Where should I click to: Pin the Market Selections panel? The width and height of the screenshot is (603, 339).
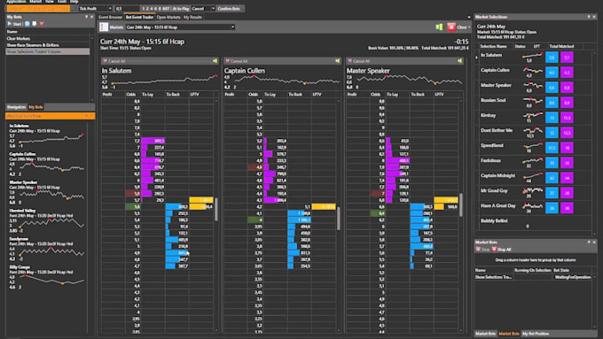point(589,17)
